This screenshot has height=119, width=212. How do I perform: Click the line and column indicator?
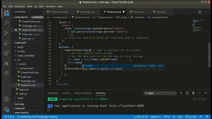coord(141,117)
